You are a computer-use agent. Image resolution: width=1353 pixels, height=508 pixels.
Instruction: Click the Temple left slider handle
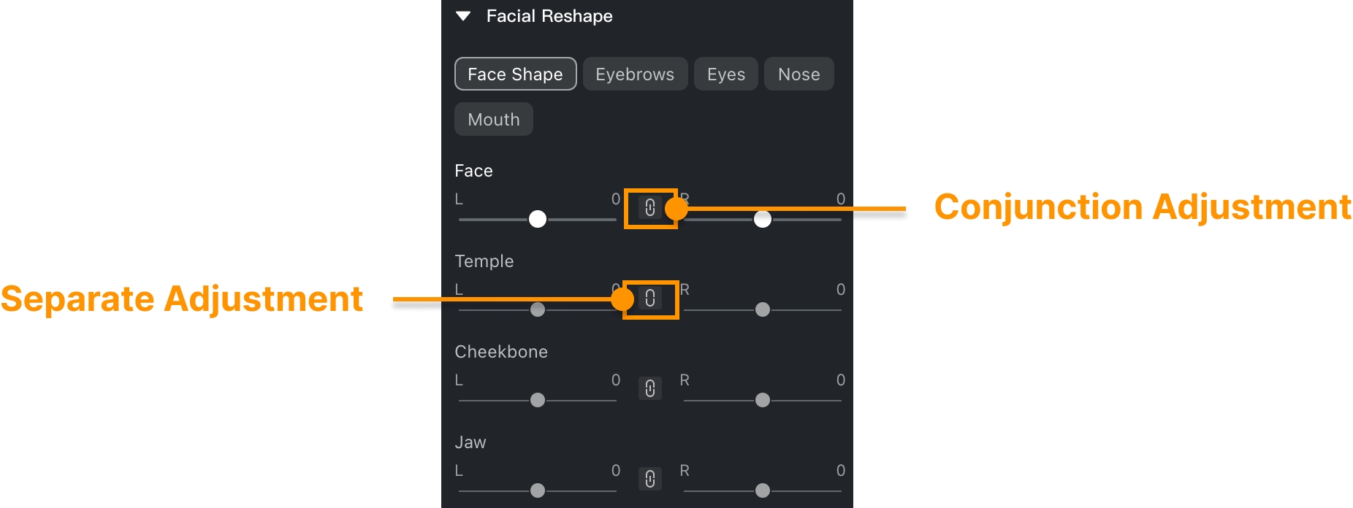538,309
